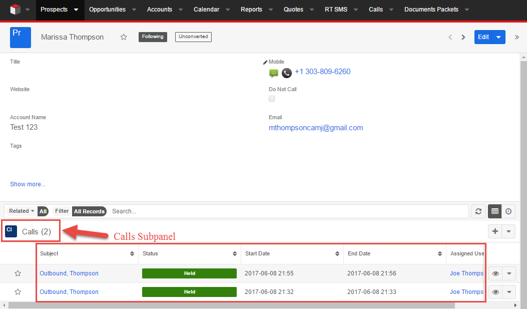Screen dimensions: 527x309
Task: Open the mthompsoncamj@gmail.com email link
Action: click(x=316, y=128)
